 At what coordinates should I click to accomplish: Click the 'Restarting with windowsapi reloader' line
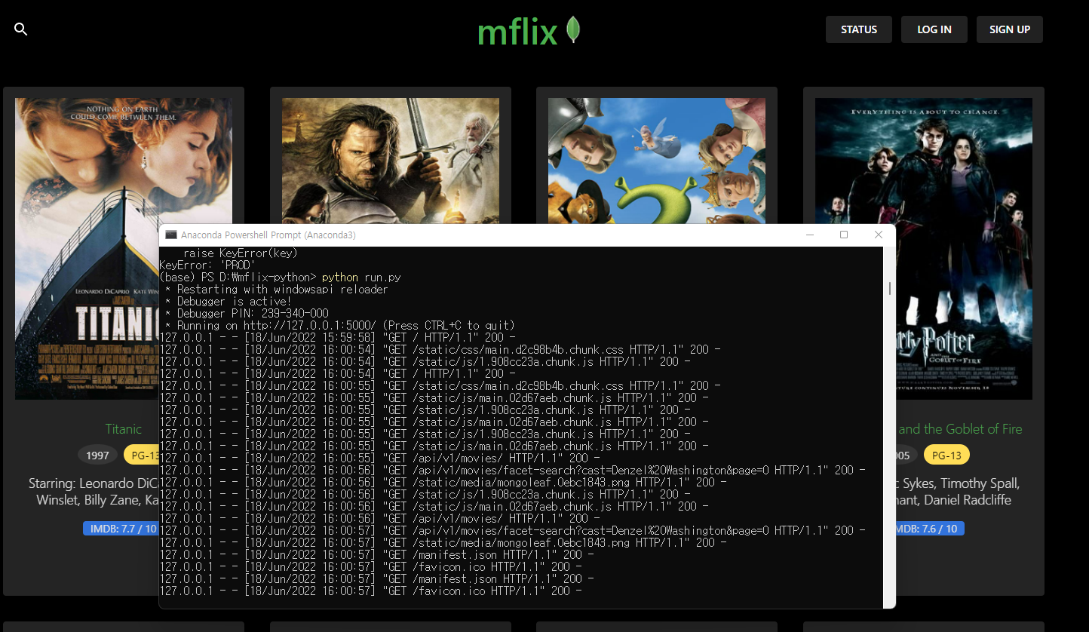[276, 289]
